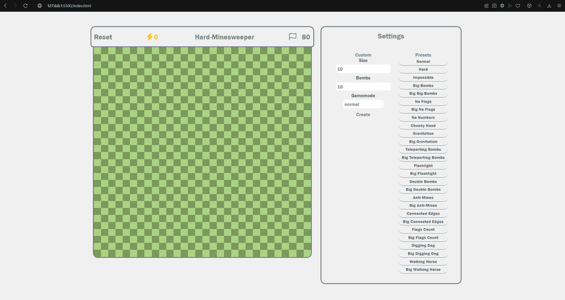Open the pinboard edit icon in browser toolbar

[x=486, y=6]
